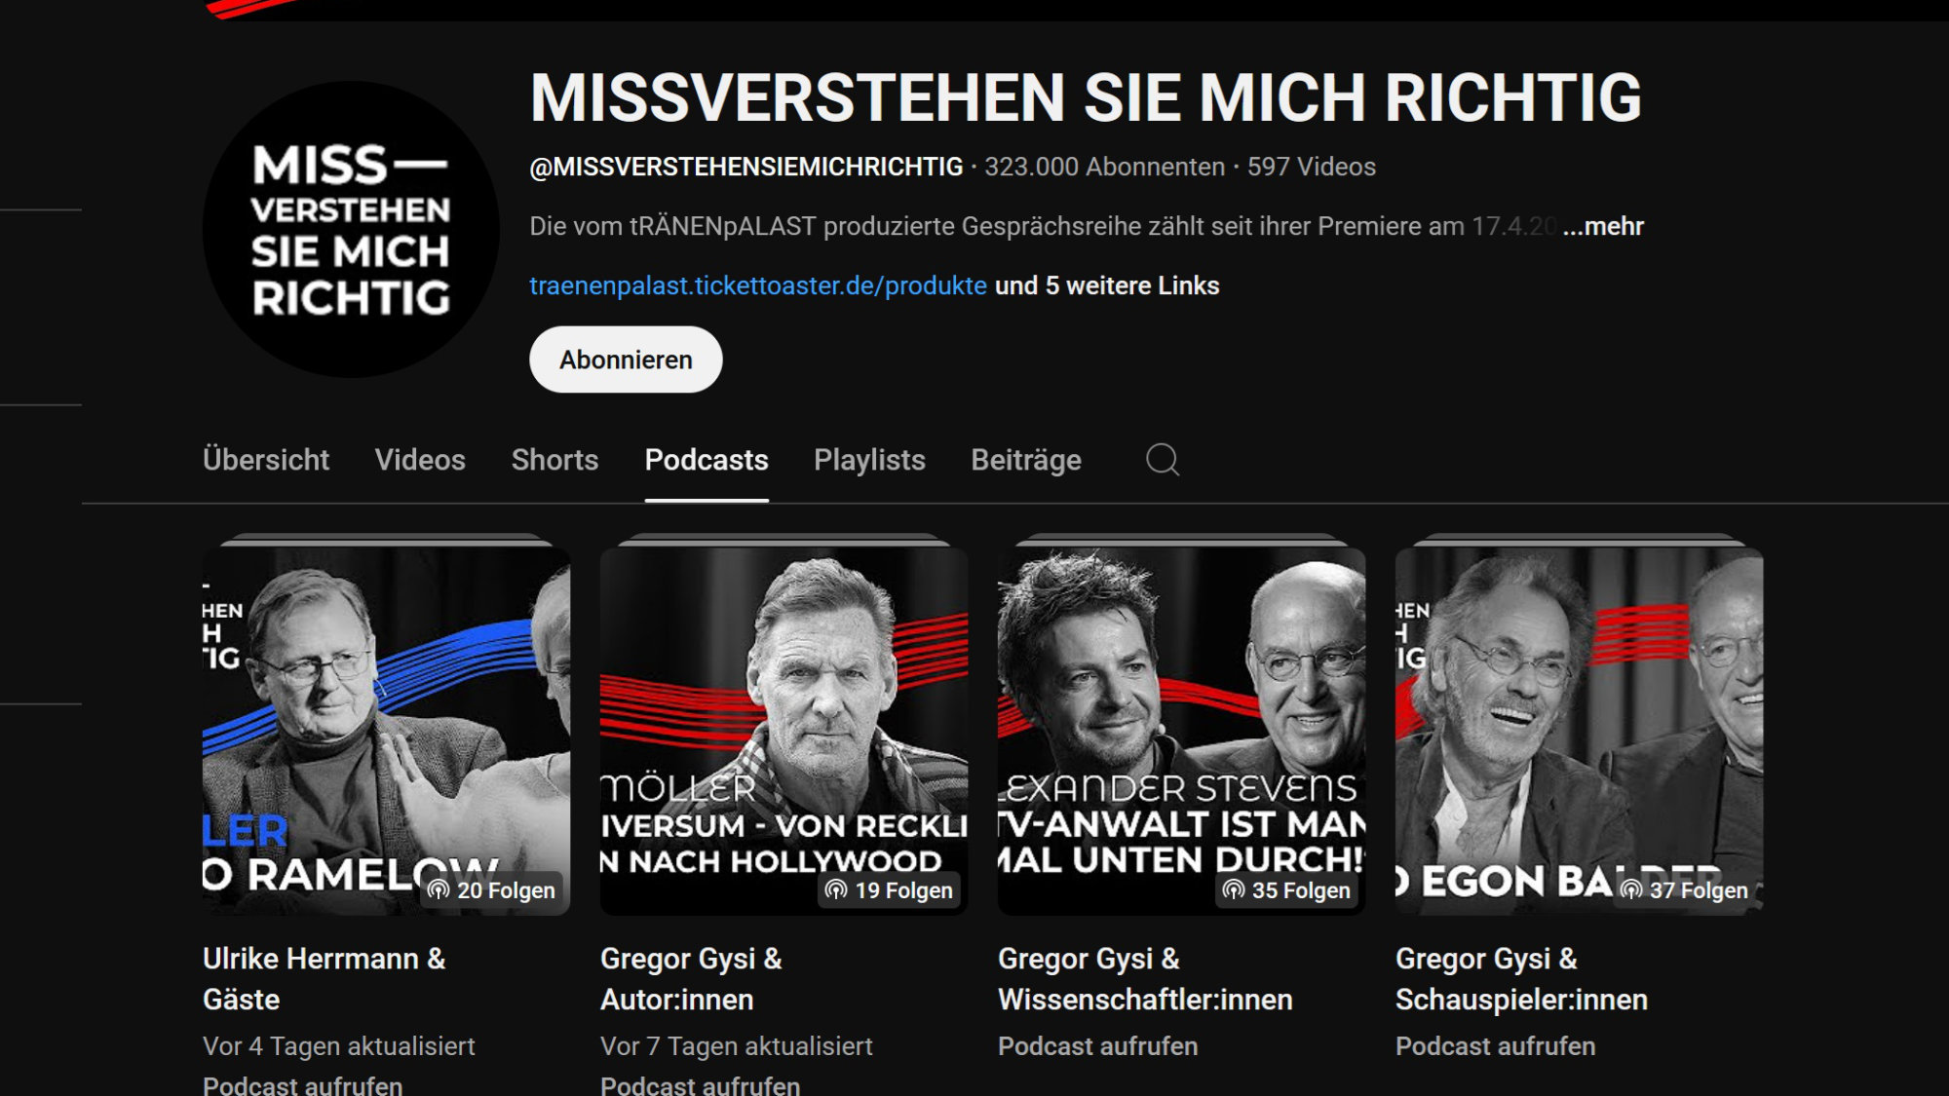
Task: Open the traenenpalast.tickettoaster.de link
Action: pyautogui.click(x=758, y=285)
